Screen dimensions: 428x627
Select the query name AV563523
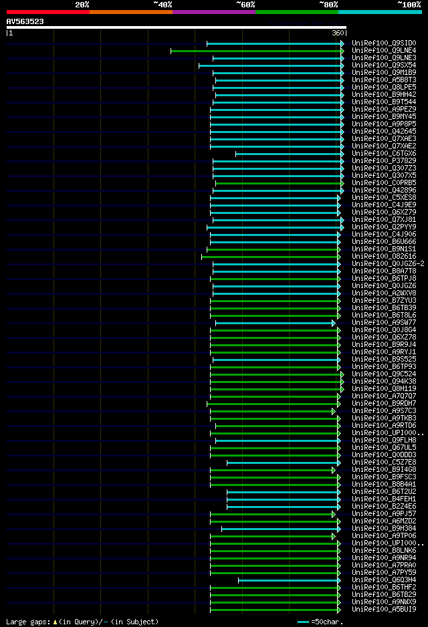[x=25, y=21]
